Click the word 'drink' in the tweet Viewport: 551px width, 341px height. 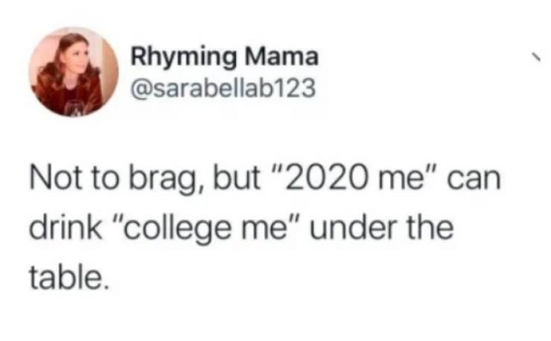(65, 227)
